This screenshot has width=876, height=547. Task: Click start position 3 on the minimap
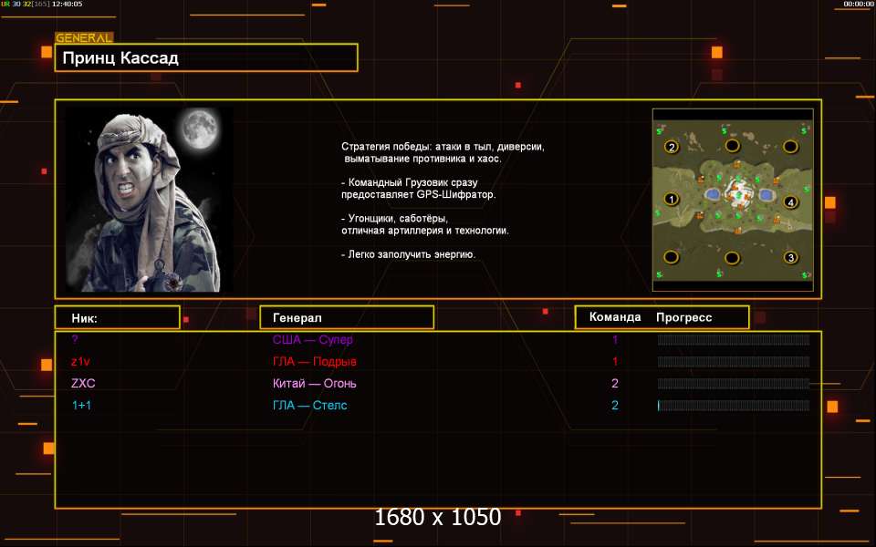coord(790,257)
